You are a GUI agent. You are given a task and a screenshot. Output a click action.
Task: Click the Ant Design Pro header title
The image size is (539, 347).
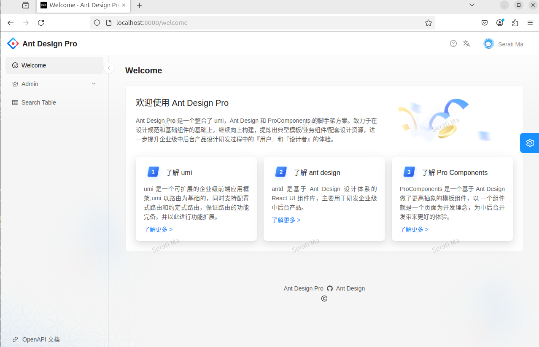[x=50, y=44]
